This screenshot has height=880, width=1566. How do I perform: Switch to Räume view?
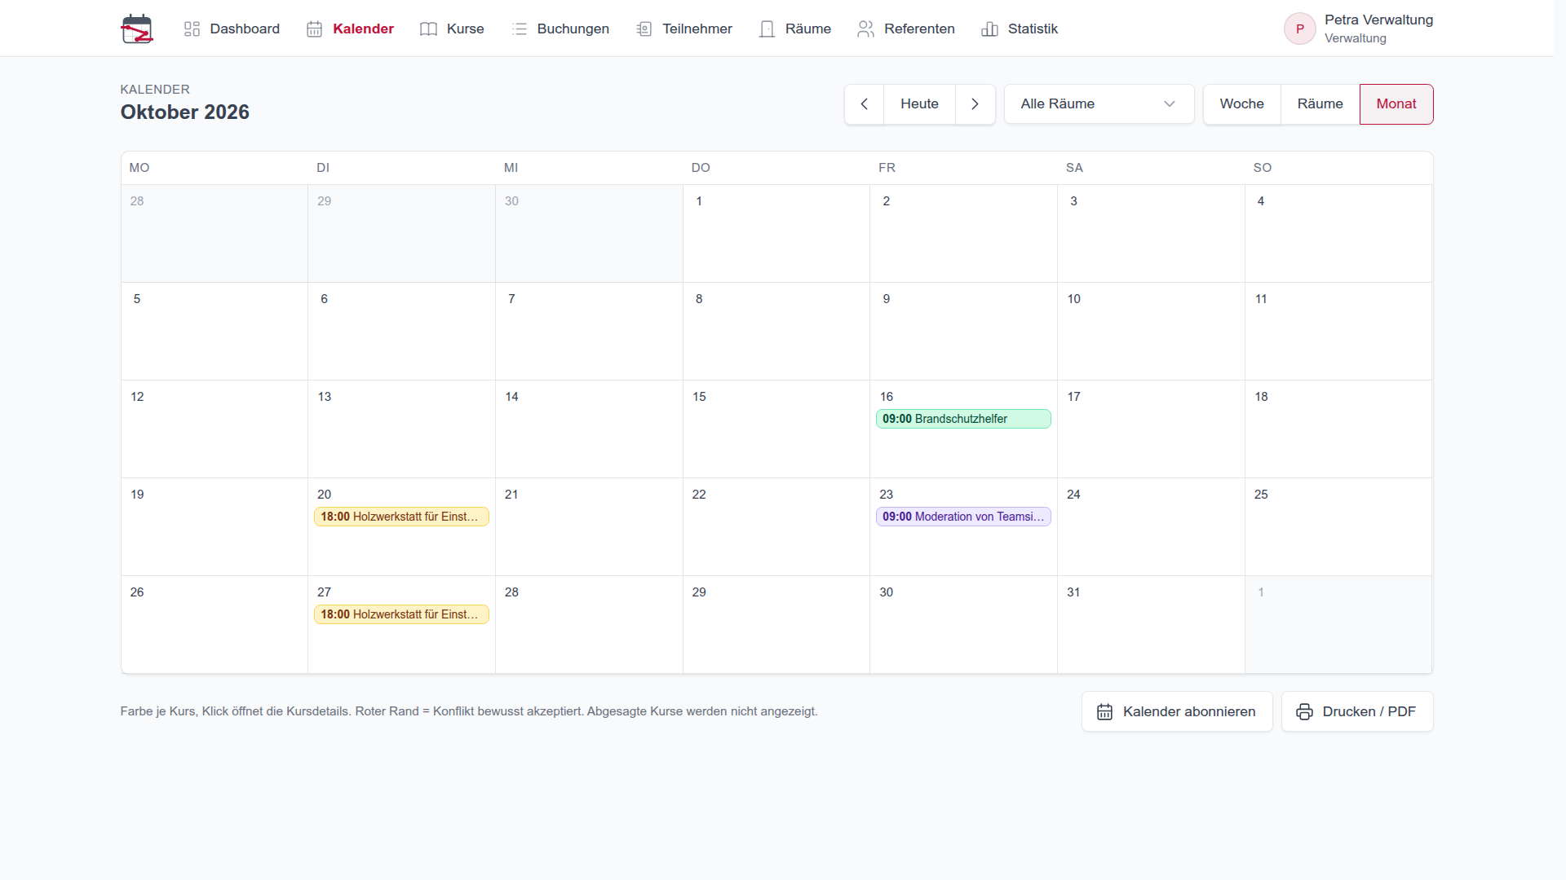(x=1320, y=104)
